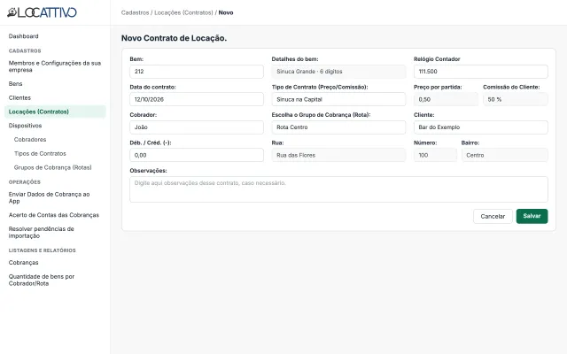Click the Preço por partida field

pos(447,99)
